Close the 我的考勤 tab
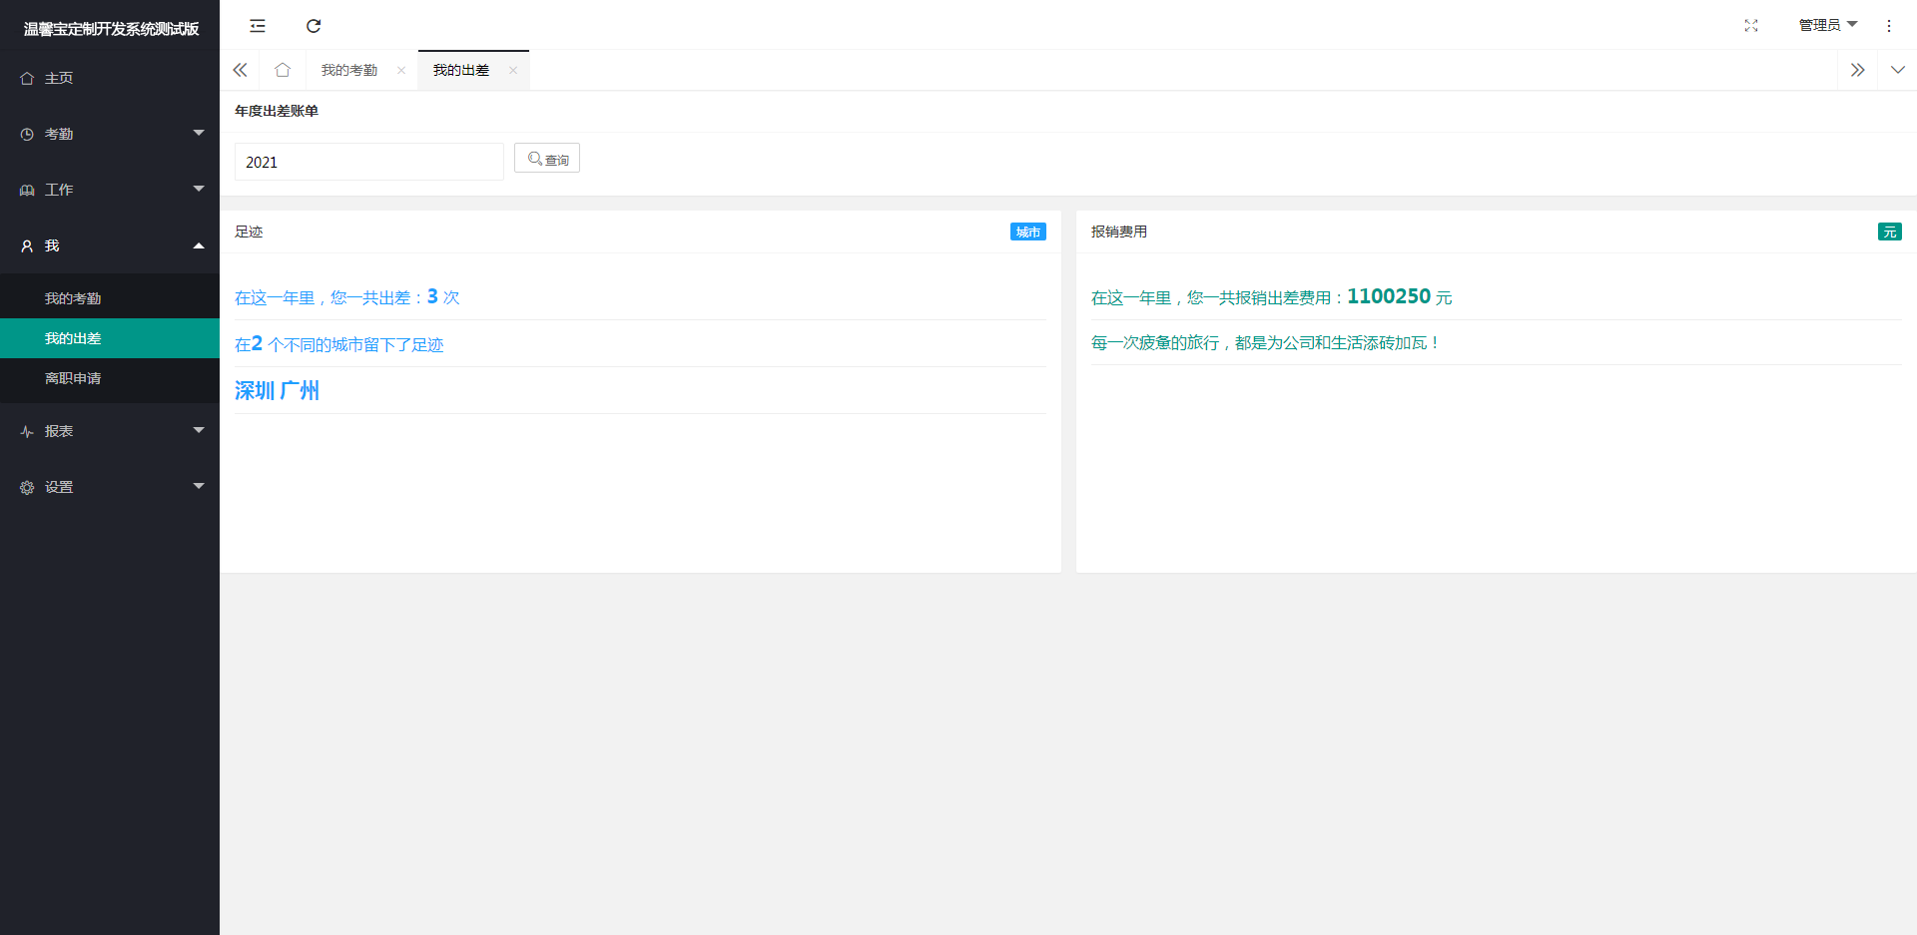The width and height of the screenshot is (1917, 935). point(401,70)
